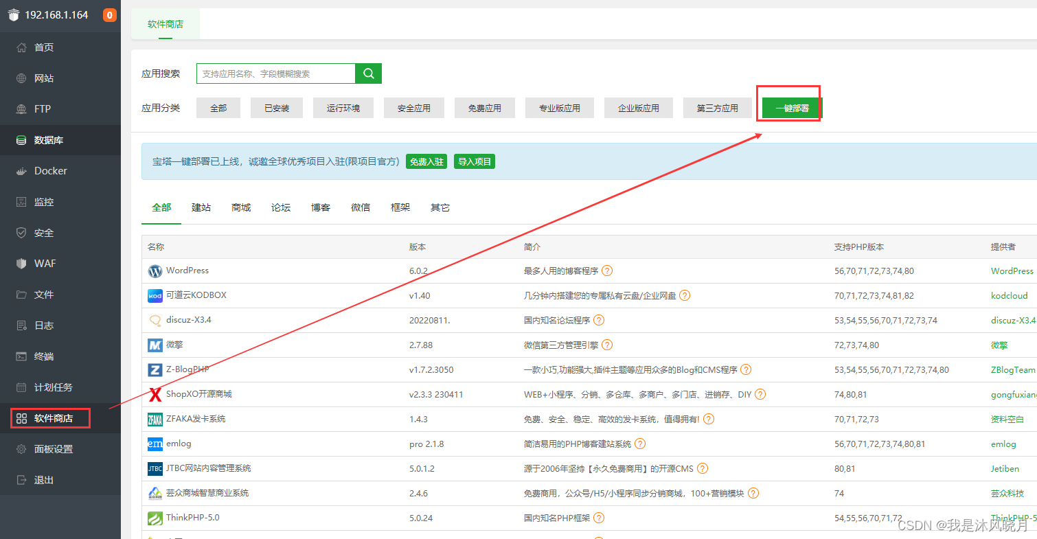
Task: Open the 芸众科技 provider link
Action: tap(1007, 493)
